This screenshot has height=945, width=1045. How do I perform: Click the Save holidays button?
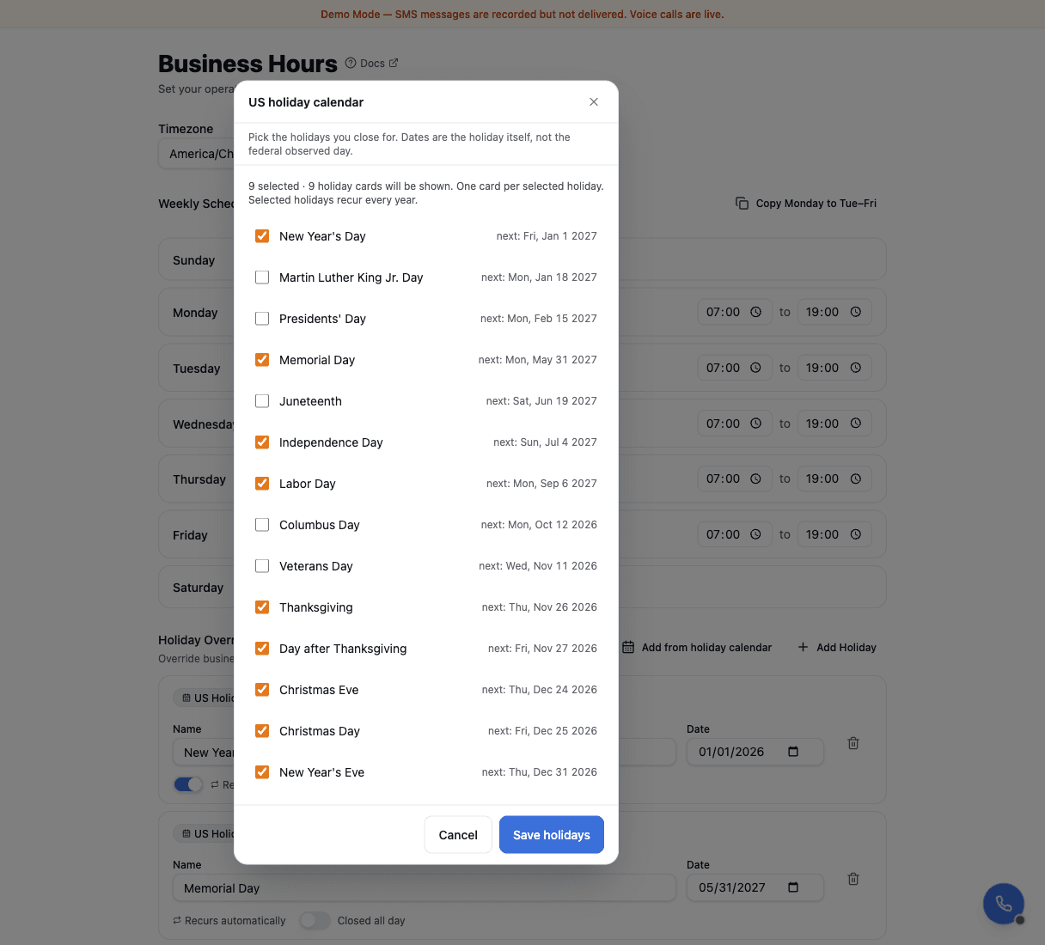point(552,835)
